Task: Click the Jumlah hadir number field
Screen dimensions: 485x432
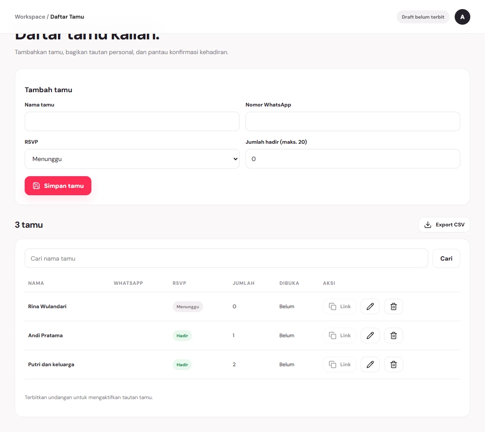Action: point(353,159)
